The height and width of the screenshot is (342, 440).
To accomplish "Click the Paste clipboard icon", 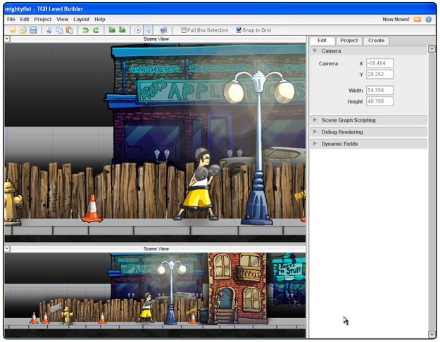I will point(69,30).
